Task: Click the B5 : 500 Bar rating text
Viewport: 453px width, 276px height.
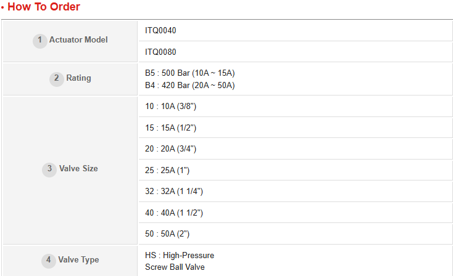Action: pos(189,73)
